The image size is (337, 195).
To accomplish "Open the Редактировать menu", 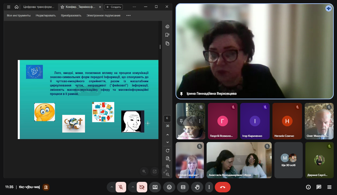I will click(x=46, y=15).
